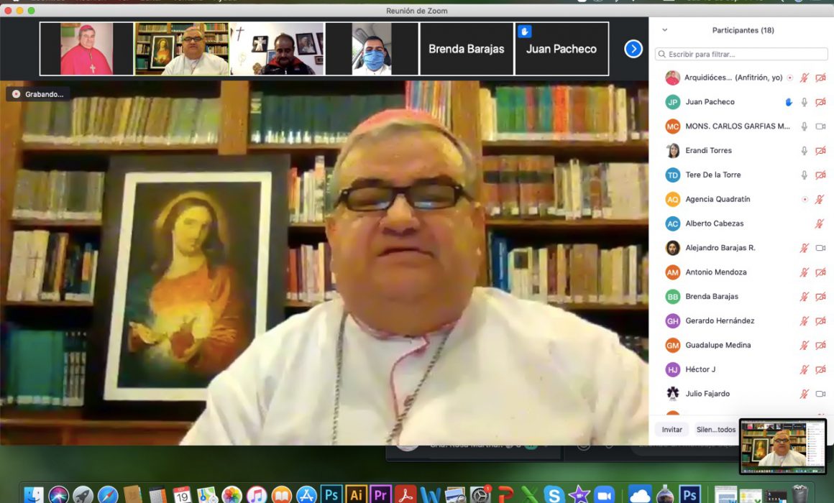This screenshot has width=834, height=503.
Task: Toggle Erandi Torres's video camera icon
Action: click(x=821, y=151)
